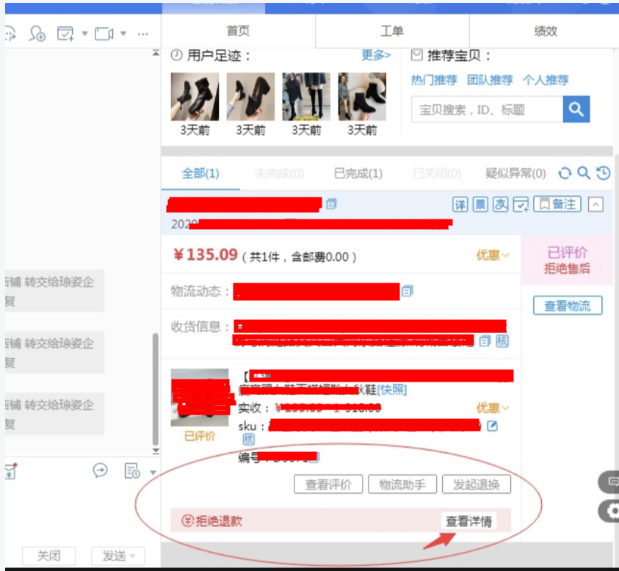Screen dimensions: 619x571
Task: Select the 疑似异常(0) orders tab
Action: [x=515, y=173]
